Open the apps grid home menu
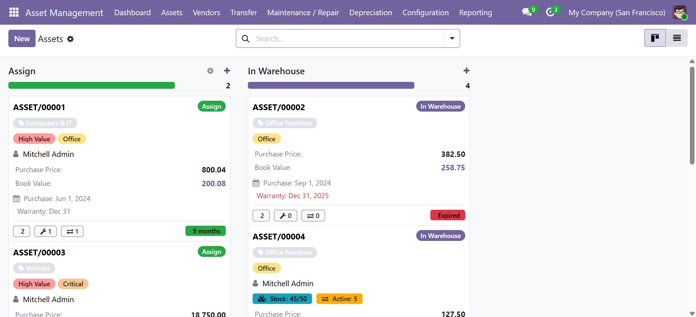696x317 pixels. click(x=14, y=12)
